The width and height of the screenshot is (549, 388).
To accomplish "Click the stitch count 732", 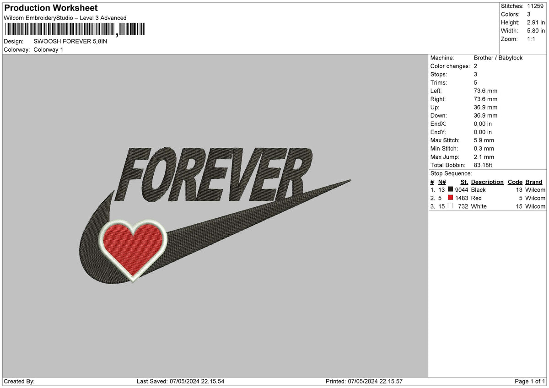I will (463, 206).
